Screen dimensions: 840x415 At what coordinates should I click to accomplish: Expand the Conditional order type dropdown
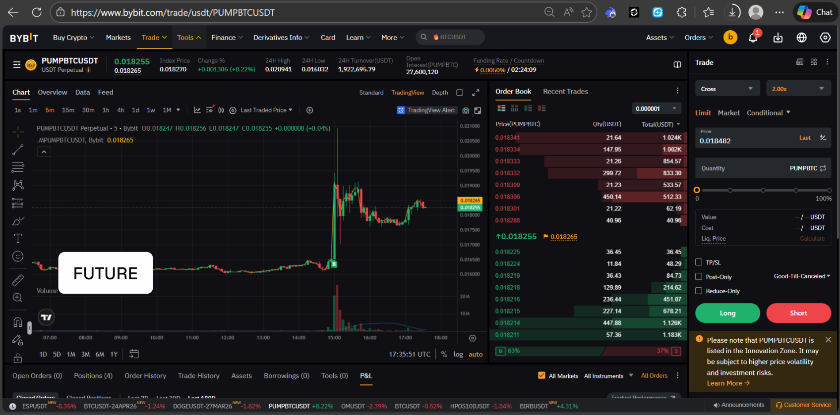pos(769,113)
